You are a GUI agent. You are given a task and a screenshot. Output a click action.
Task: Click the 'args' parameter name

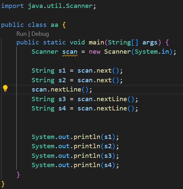point(150,43)
